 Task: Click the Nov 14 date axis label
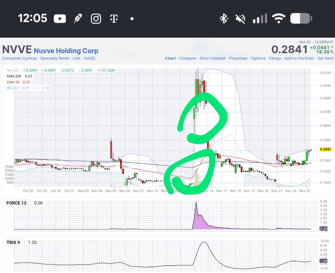208,191
